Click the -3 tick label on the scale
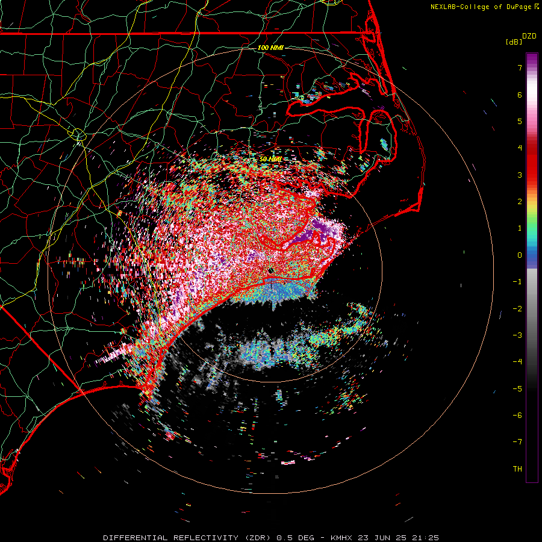The width and height of the screenshot is (542, 542). (x=517, y=335)
